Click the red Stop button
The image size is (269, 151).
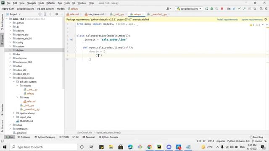pyautogui.click(x=222, y=8)
